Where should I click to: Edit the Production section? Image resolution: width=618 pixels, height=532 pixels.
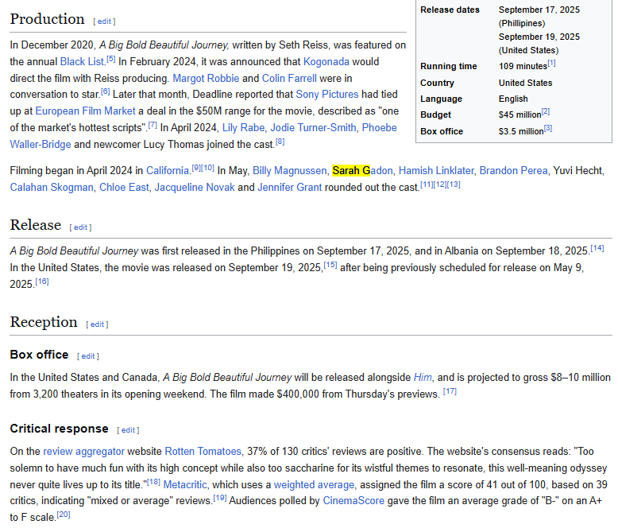(x=104, y=21)
